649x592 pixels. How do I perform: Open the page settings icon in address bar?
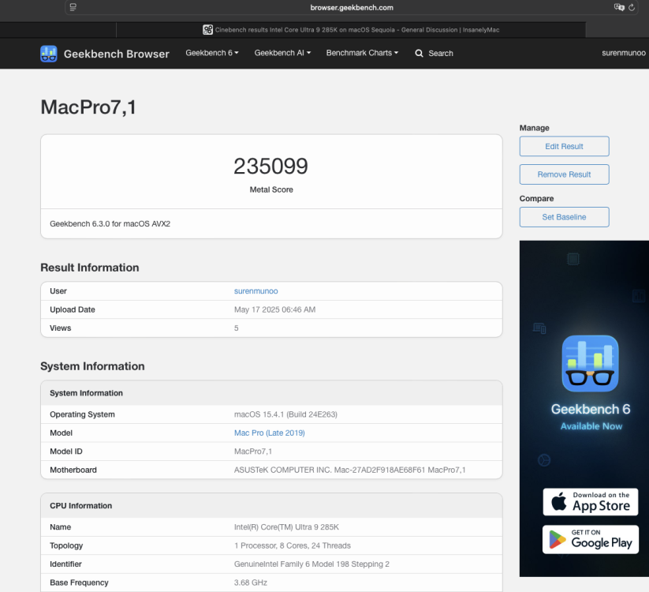pos(73,7)
